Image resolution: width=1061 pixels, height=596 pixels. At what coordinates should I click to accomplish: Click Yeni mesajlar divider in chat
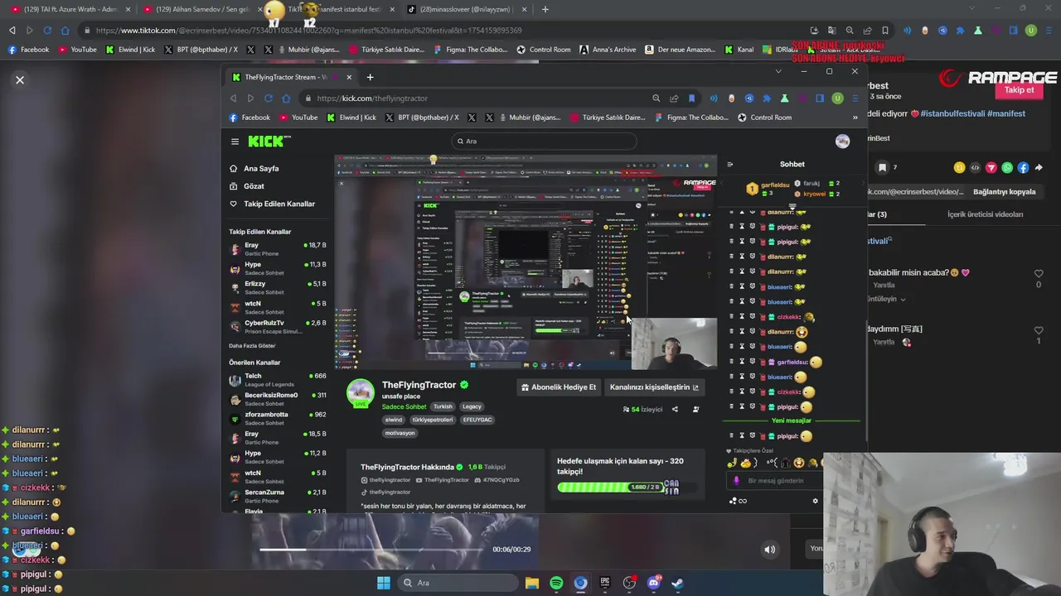click(x=792, y=421)
